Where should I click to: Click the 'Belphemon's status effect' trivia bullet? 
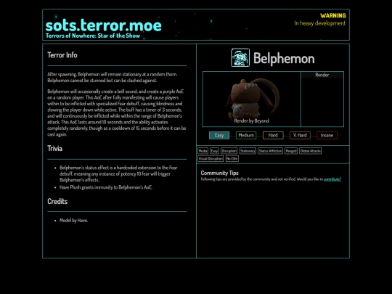tap(118, 173)
